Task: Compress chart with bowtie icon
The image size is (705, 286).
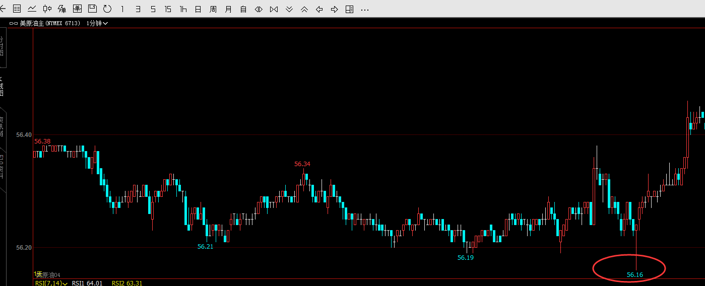Action: coord(274,9)
